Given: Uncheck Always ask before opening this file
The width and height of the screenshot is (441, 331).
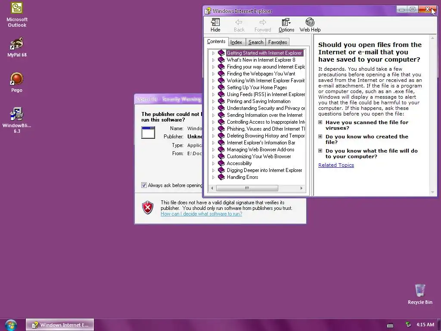Looking at the screenshot, I should coord(144,185).
